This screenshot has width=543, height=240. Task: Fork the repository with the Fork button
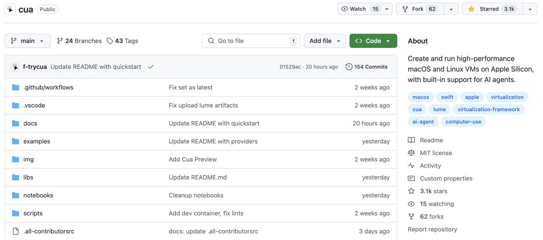click(420, 9)
